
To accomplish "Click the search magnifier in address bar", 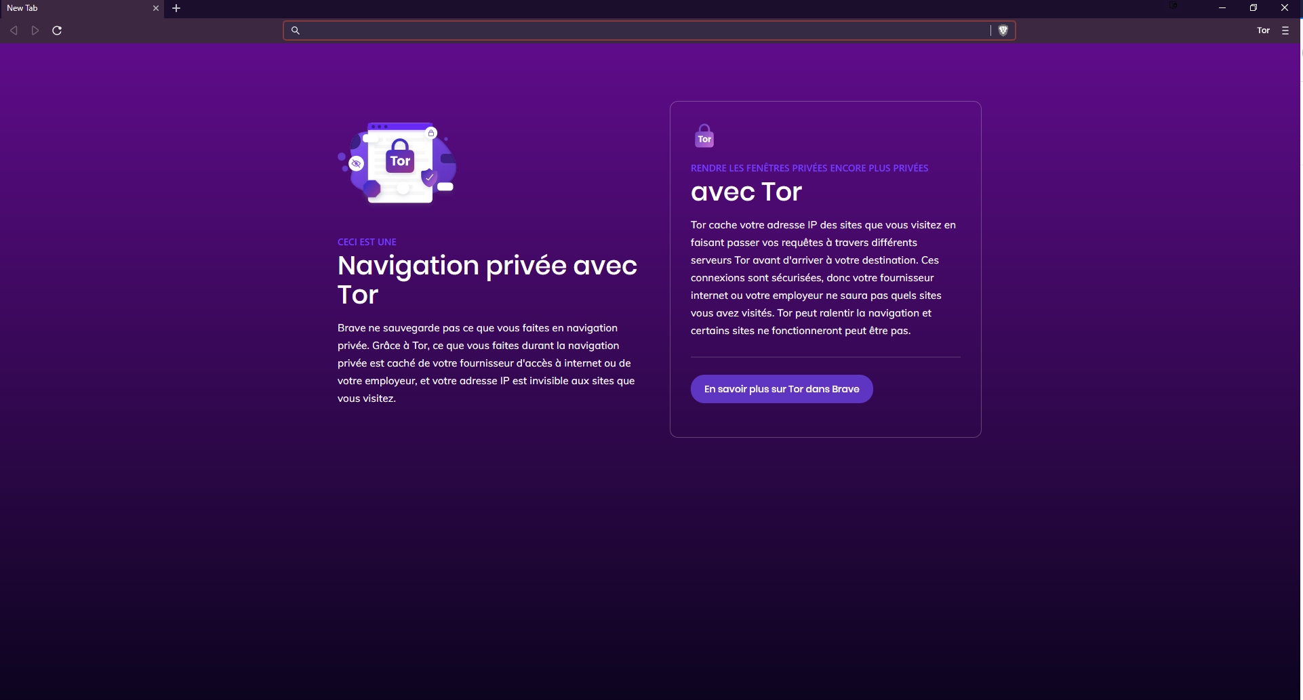I will [296, 30].
